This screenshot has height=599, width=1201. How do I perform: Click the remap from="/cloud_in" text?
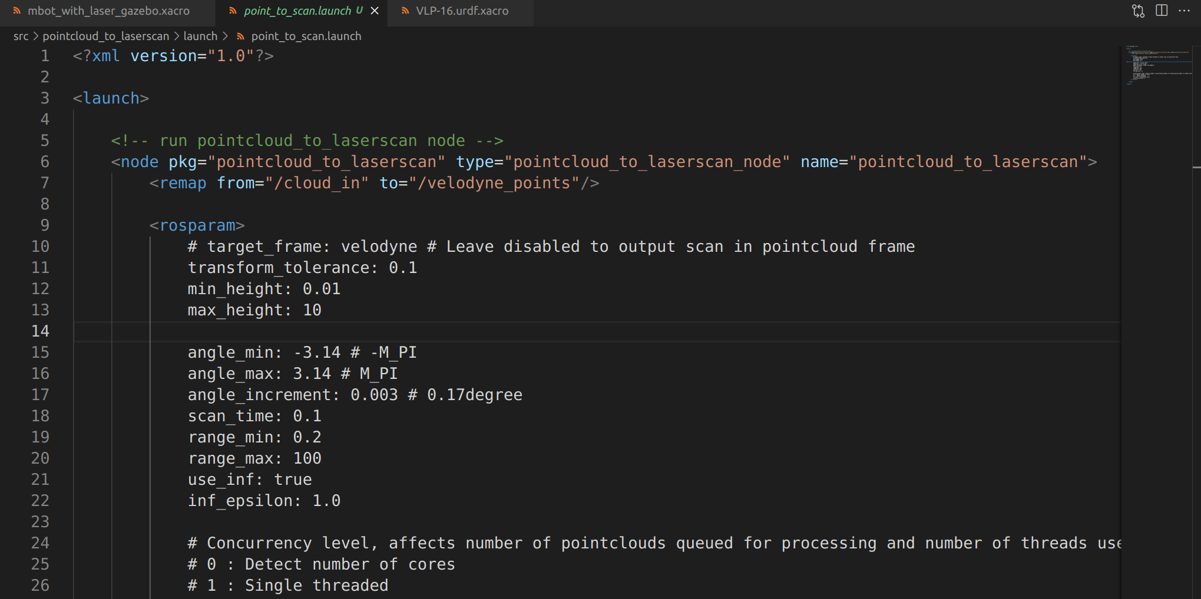(x=259, y=183)
